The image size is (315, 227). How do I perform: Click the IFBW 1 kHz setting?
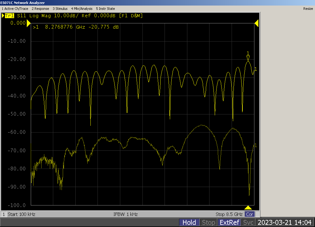[x=126, y=214]
